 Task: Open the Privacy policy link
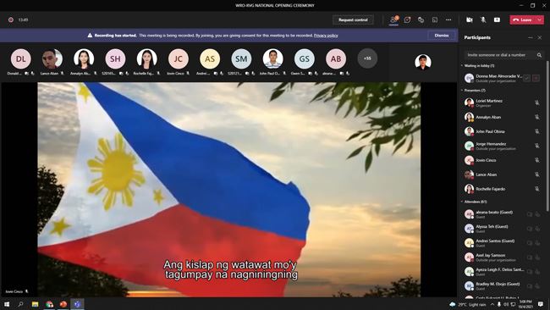click(x=326, y=36)
